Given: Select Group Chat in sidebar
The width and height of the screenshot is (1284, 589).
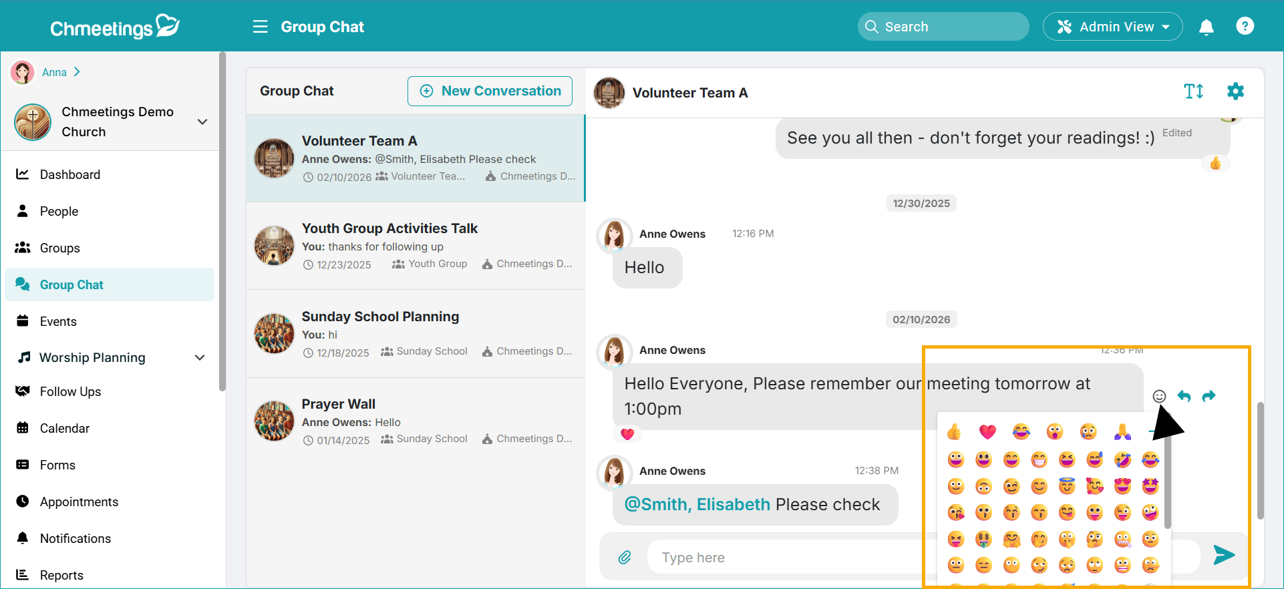Looking at the screenshot, I should coord(110,284).
